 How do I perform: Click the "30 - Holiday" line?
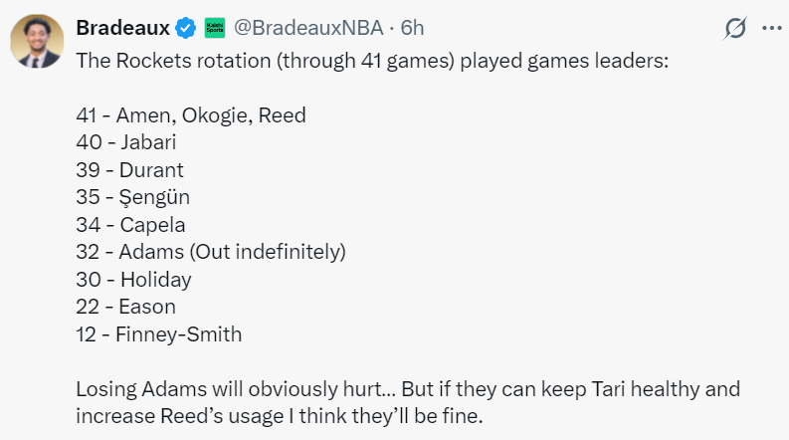tap(133, 280)
